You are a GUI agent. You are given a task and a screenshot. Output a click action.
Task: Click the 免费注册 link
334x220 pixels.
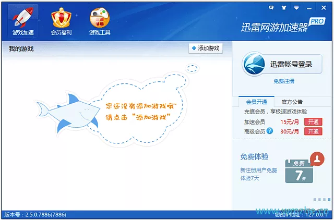(x=284, y=81)
